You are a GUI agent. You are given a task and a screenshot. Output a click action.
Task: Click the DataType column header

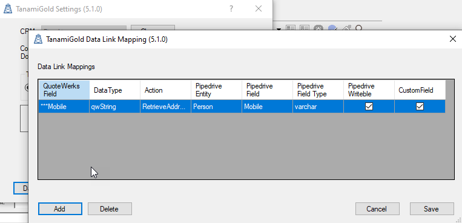pyautogui.click(x=115, y=90)
